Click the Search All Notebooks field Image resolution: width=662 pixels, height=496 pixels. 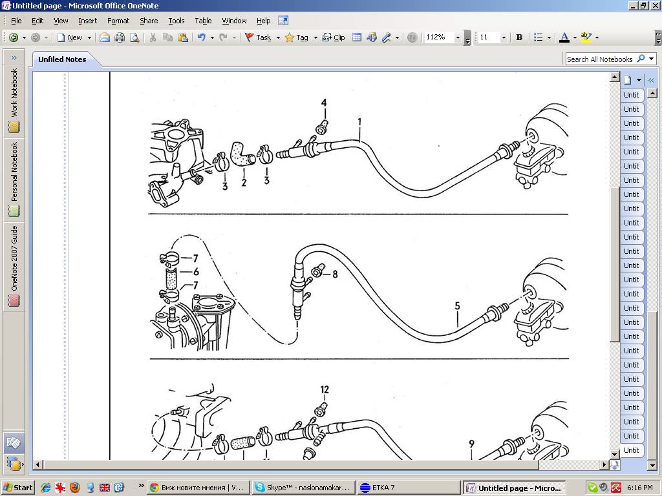coord(599,59)
